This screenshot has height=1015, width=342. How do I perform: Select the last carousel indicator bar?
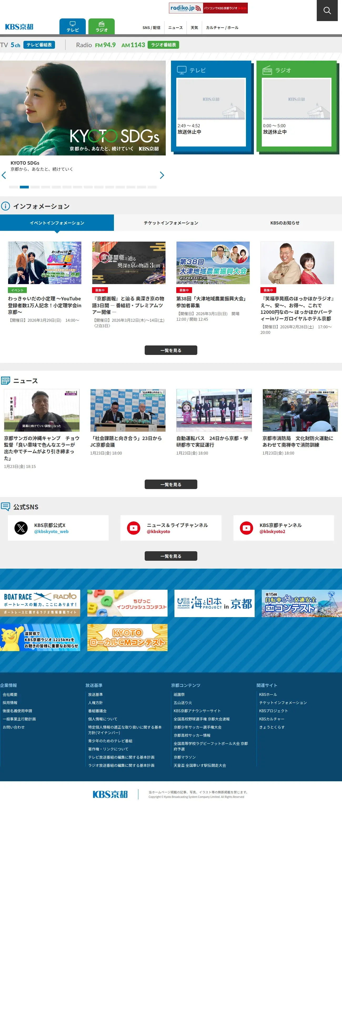click(152, 187)
